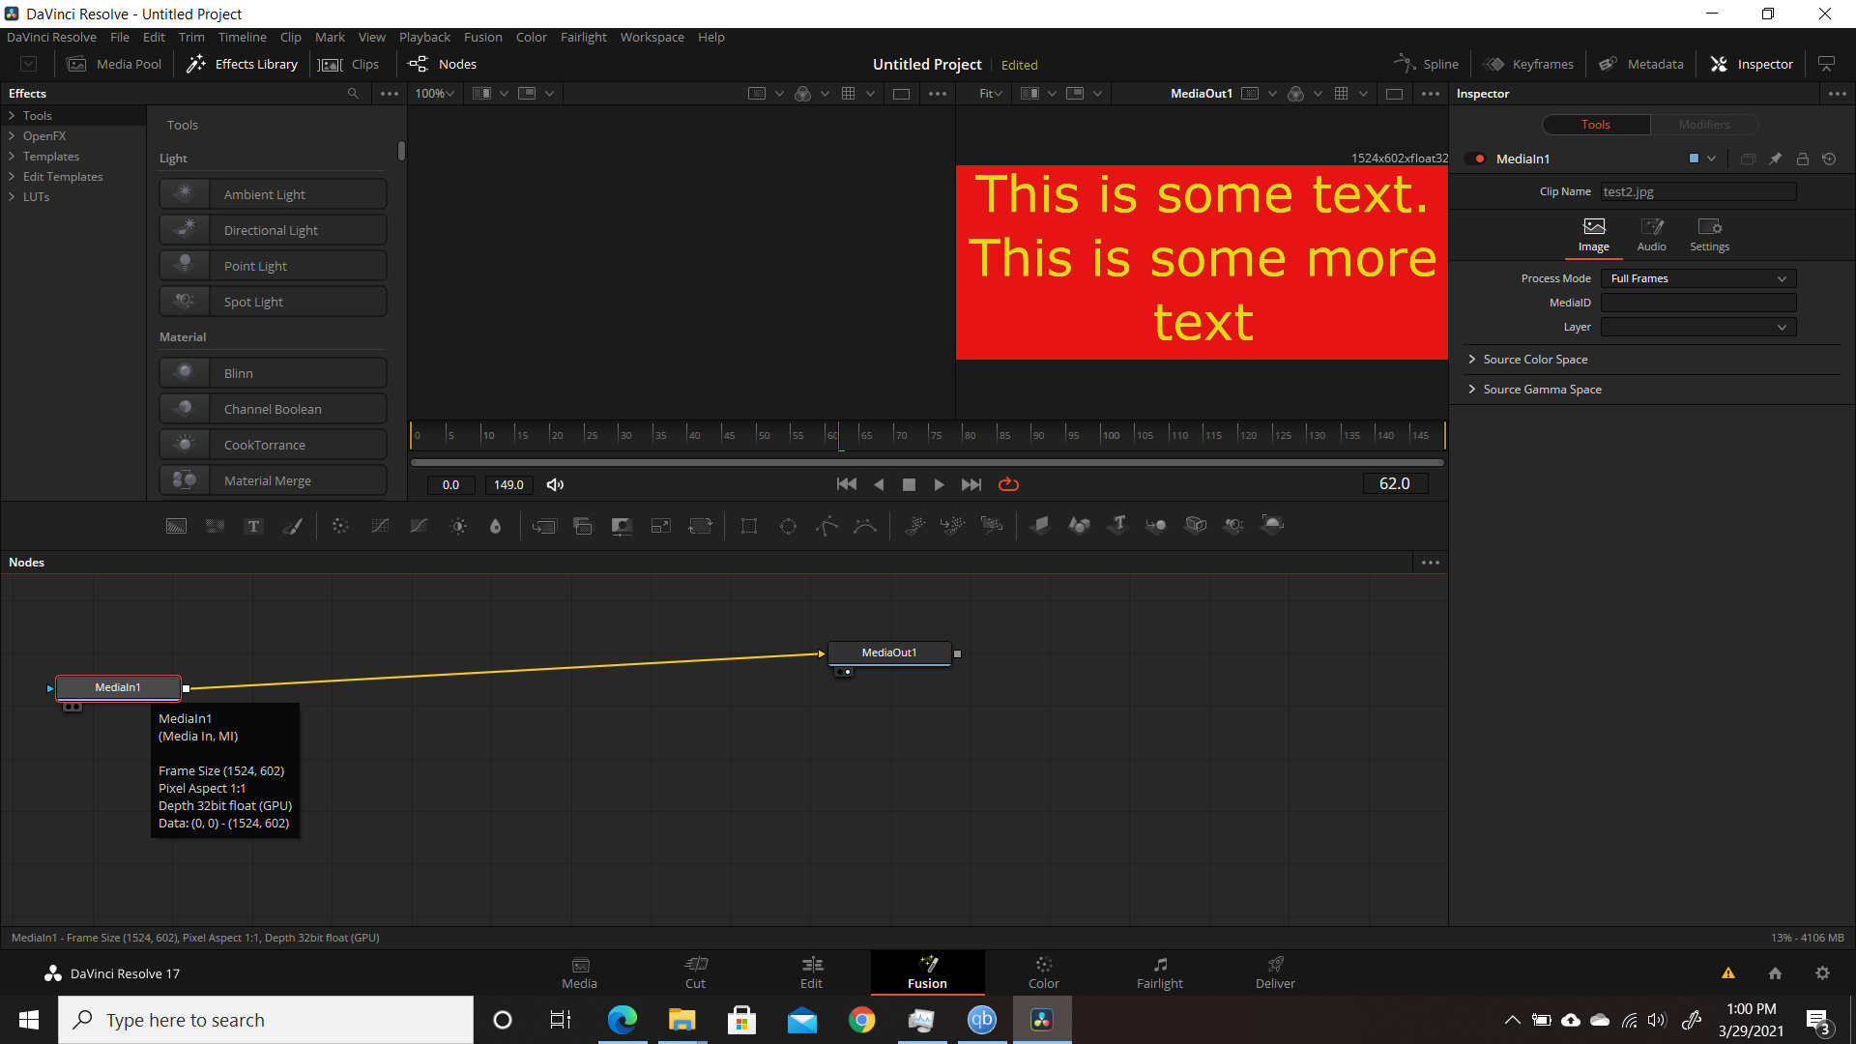Add a Background tool from toolbar
Viewport: 1856px width, 1044px height.
point(176,526)
